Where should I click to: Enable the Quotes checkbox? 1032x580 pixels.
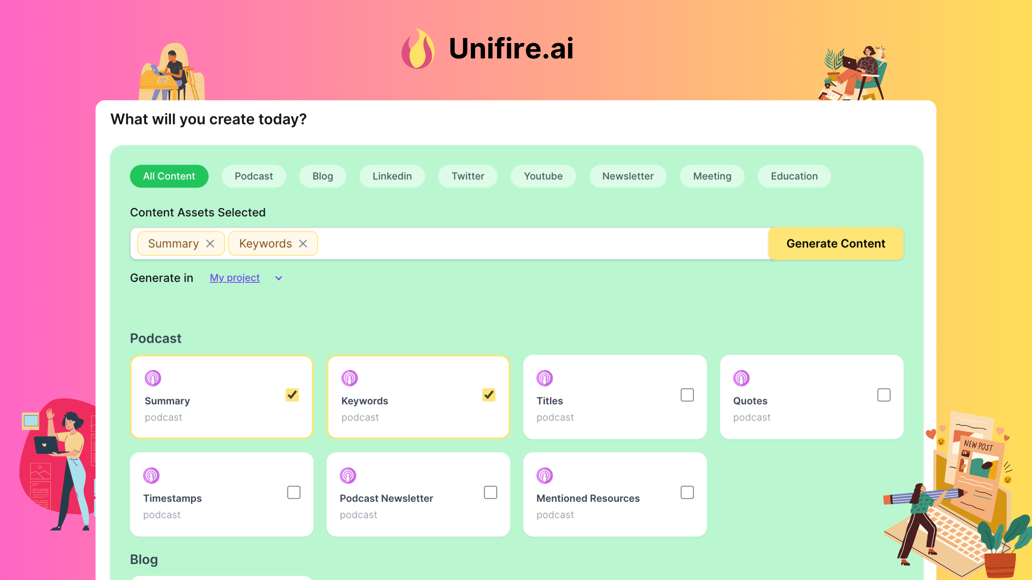(x=884, y=395)
